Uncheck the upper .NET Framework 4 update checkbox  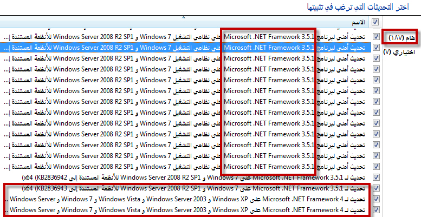coord(376,199)
